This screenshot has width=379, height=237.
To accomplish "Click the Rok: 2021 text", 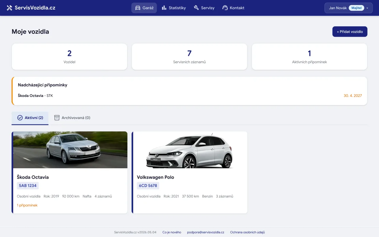I will [x=171, y=196].
